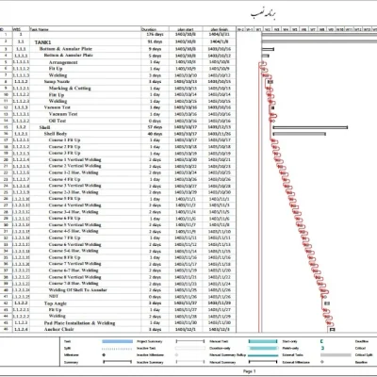377x377 pixels.
Task: Click the External Milestone symbol in legend
Action: [322, 362]
